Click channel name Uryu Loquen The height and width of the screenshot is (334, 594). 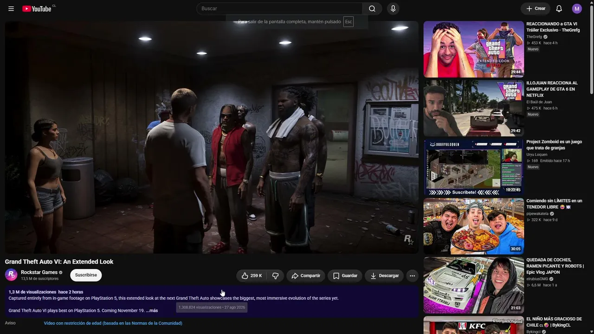pos(537,154)
